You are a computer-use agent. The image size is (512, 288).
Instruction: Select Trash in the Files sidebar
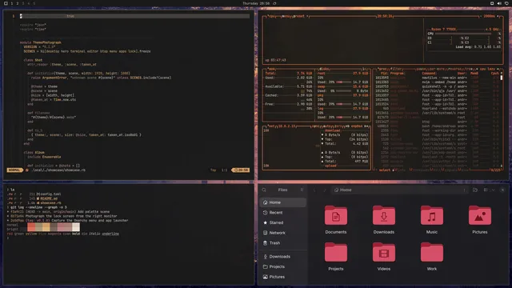click(x=282, y=243)
